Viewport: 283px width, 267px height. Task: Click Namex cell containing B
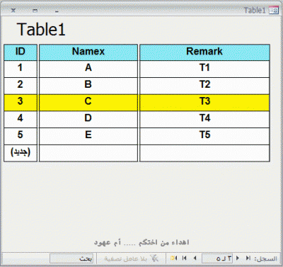[88, 86]
